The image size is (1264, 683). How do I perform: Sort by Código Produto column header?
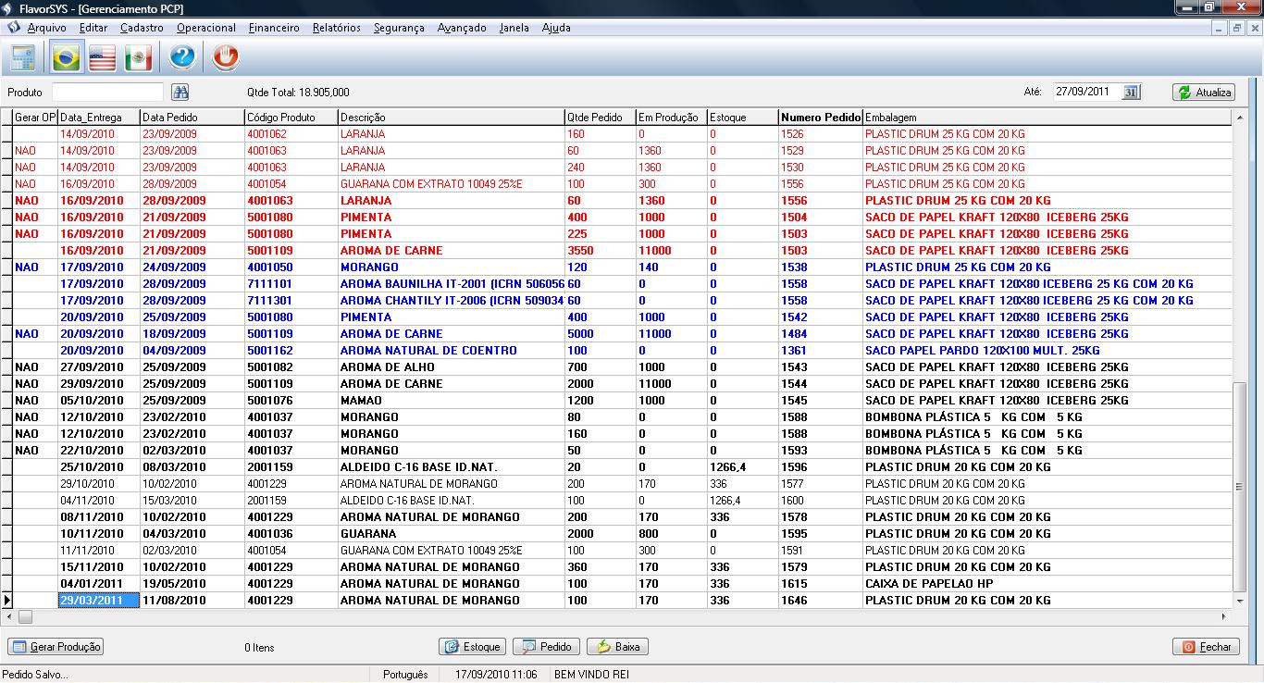291,118
